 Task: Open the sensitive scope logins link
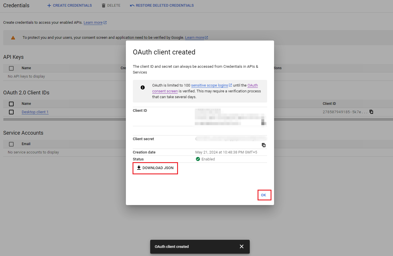click(212, 85)
